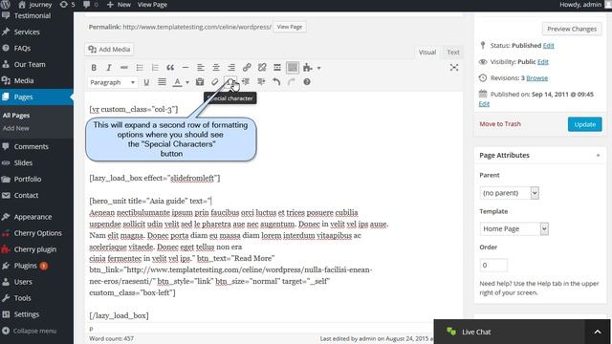Align text center
This screenshot has width=612, height=344.
click(216, 68)
